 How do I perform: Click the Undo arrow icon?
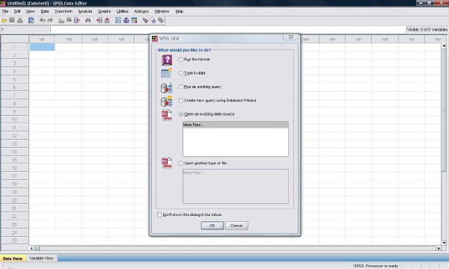coord(43,20)
